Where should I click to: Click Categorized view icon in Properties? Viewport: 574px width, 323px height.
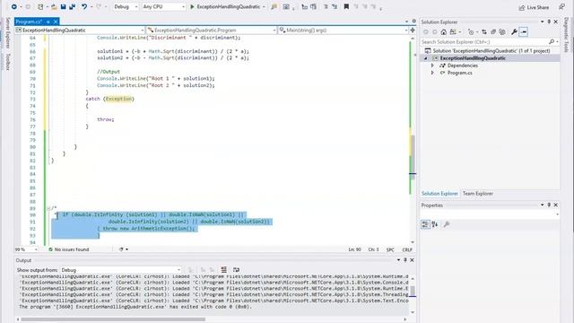425,224
